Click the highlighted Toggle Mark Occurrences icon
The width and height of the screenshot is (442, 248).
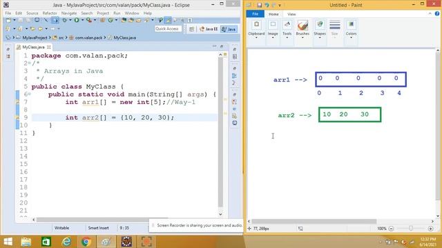tap(168, 20)
